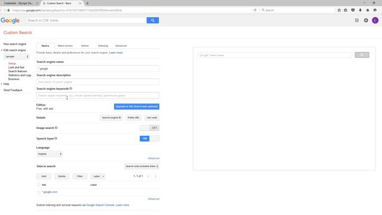Open the Learn more link below the tabs
The height and width of the screenshot is (215, 382).
point(116,53)
